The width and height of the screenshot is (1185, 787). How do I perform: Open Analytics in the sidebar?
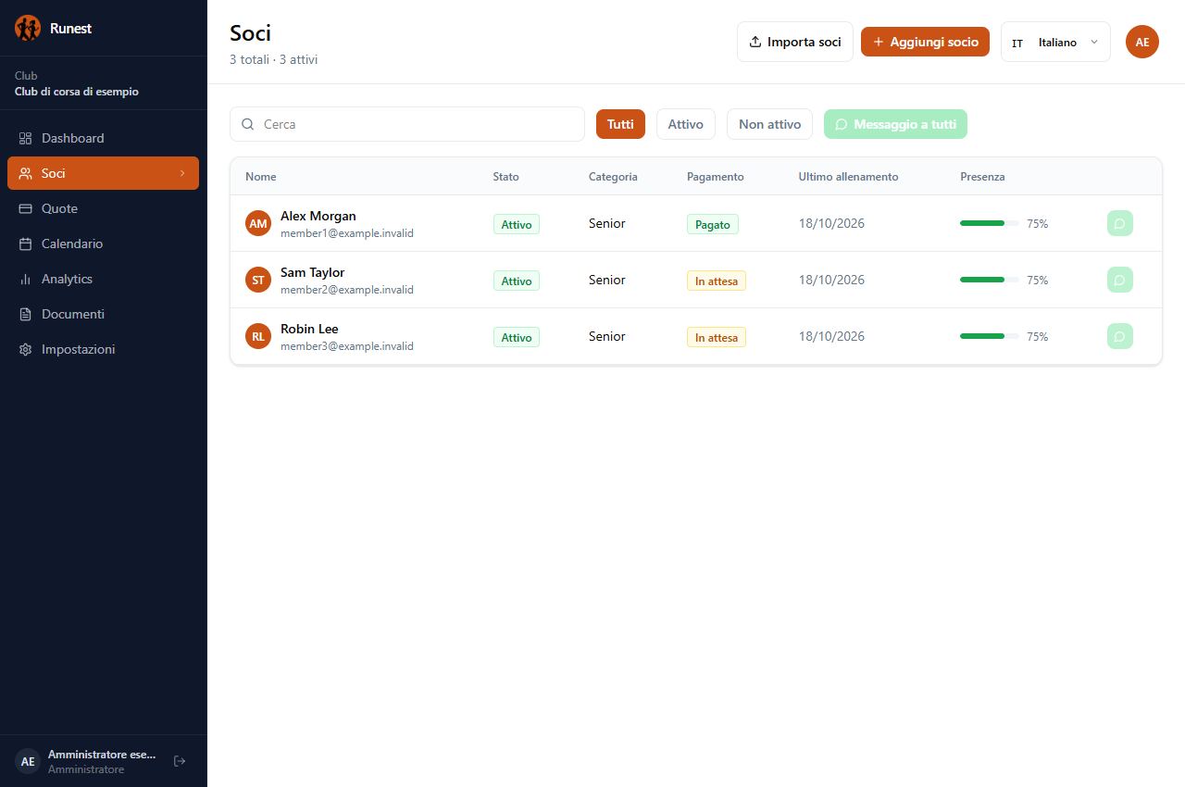(x=103, y=279)
